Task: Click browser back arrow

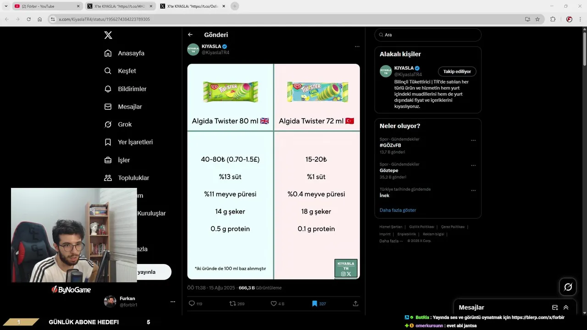Action: (6, 19)
